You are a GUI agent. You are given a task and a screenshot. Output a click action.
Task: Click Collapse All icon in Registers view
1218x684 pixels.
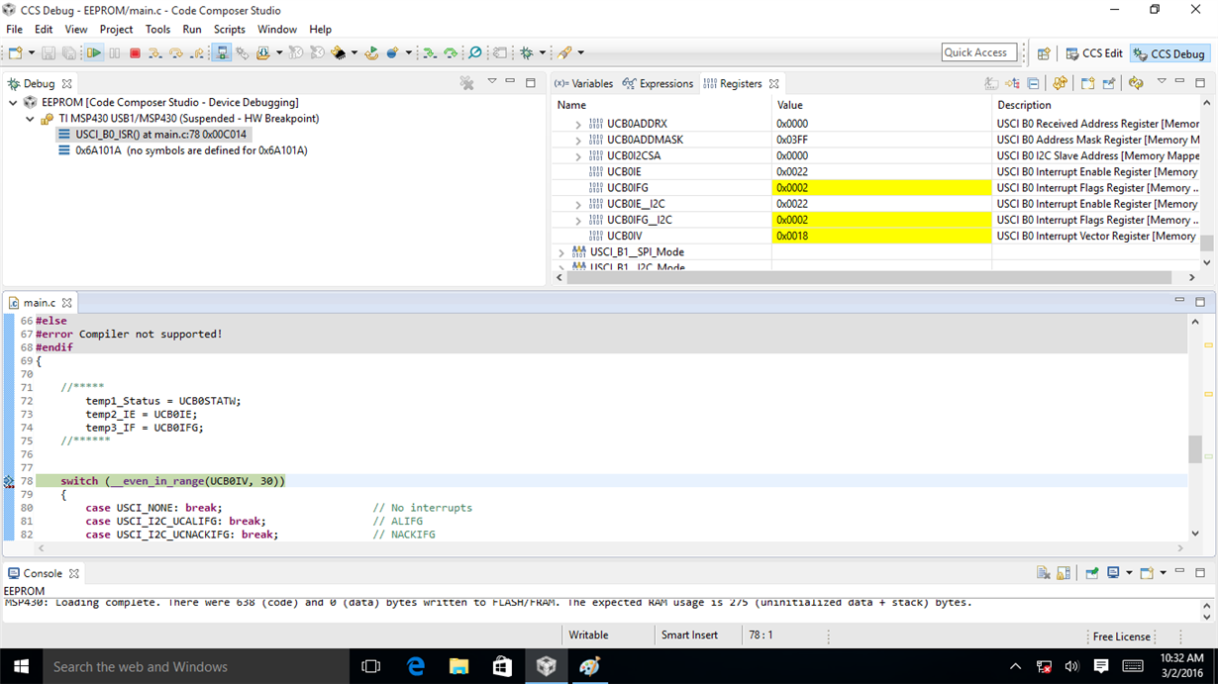(1033, 83)
